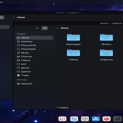
Task: Launch Firefox from the dock
Action: coord(106,119)
